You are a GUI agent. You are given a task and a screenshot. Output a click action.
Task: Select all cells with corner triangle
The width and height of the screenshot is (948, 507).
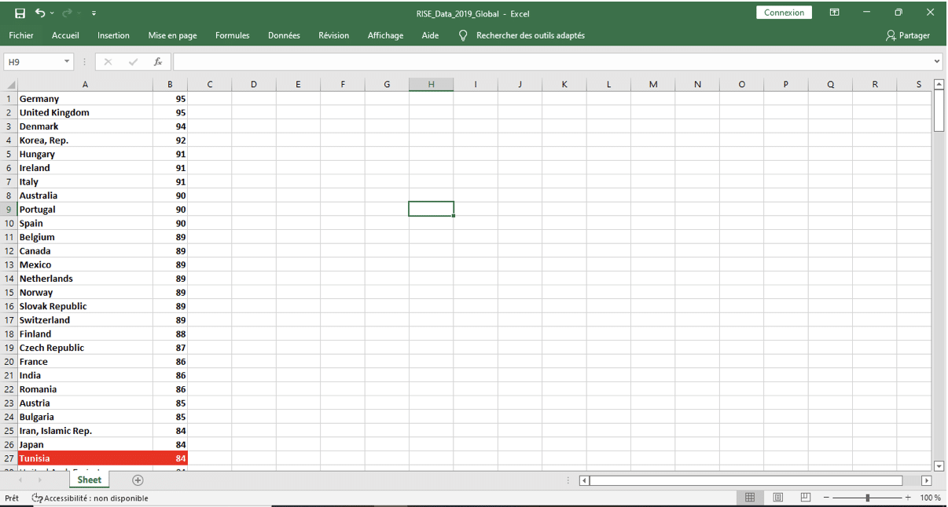10,85
